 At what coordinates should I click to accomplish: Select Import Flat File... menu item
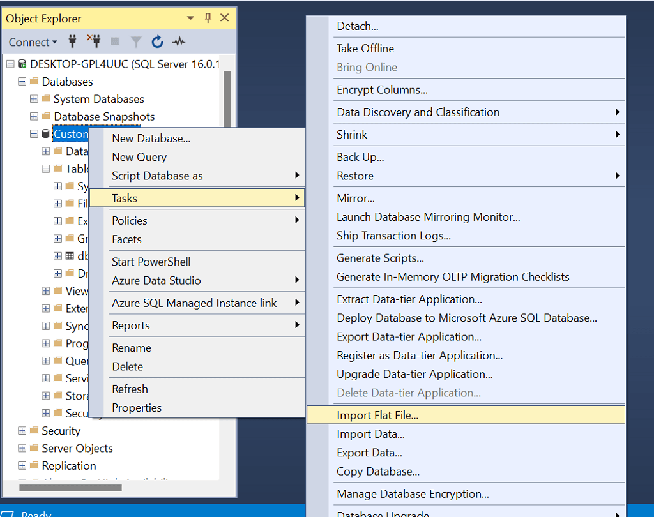466,415
